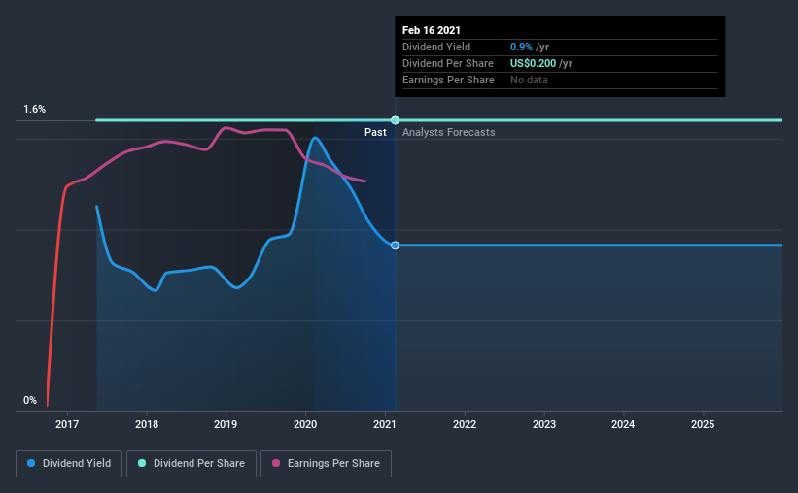This screenshot has height=493, width=798.
Task: Toggle the Earnings Per Share legend button
Action: 326,464
